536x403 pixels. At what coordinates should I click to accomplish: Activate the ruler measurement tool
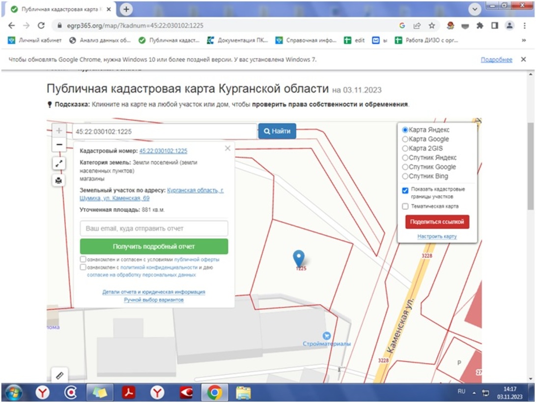click(59, 375)
